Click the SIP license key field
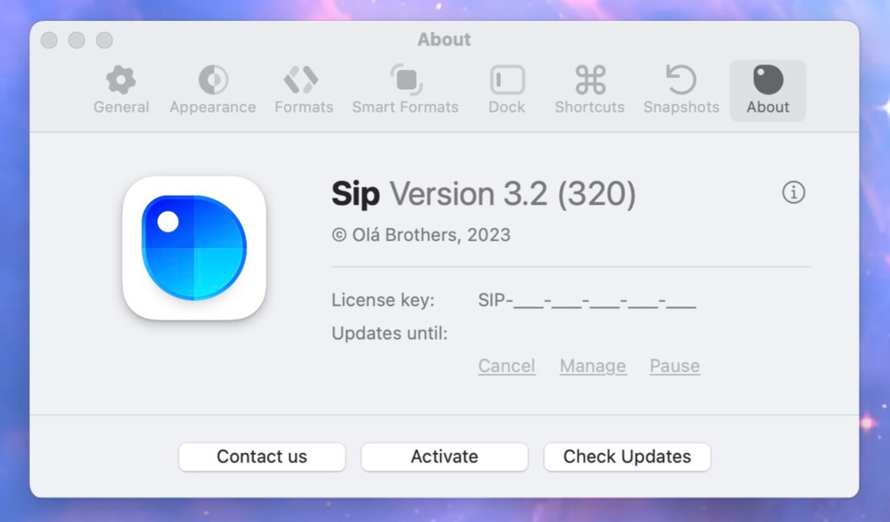Viewport: 890px width, 522px height. point(587,300)
